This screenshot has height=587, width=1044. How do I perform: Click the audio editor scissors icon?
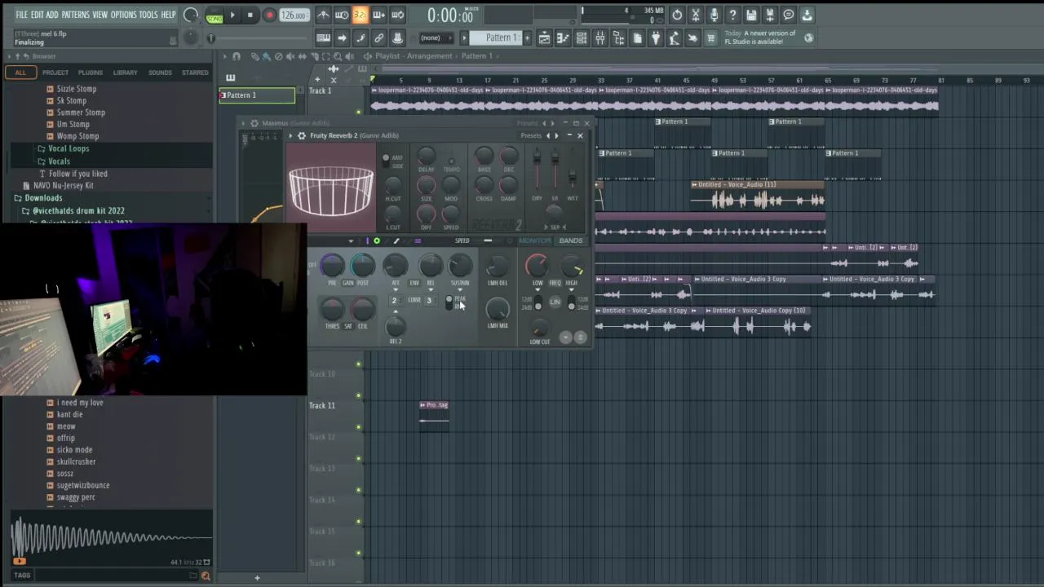coord(695,15)
